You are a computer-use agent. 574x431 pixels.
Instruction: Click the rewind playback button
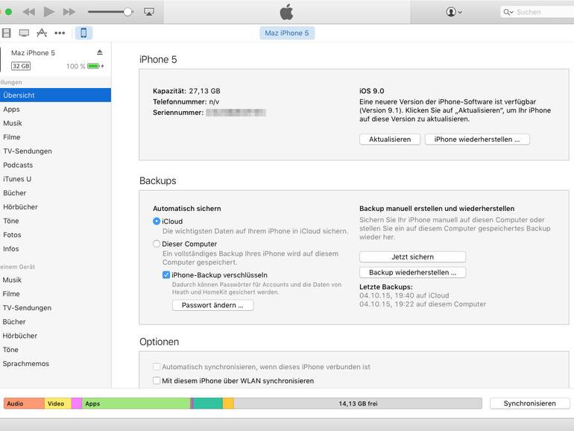click(28, 12)
